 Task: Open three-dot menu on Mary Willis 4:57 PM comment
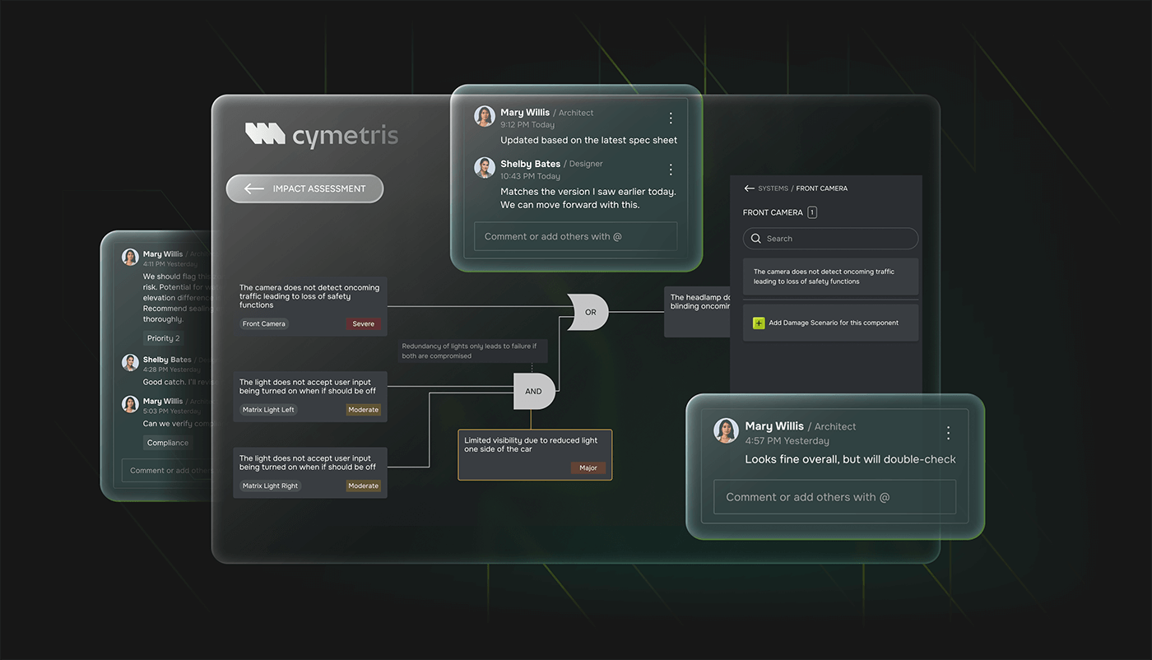click(x=947, y=431)
